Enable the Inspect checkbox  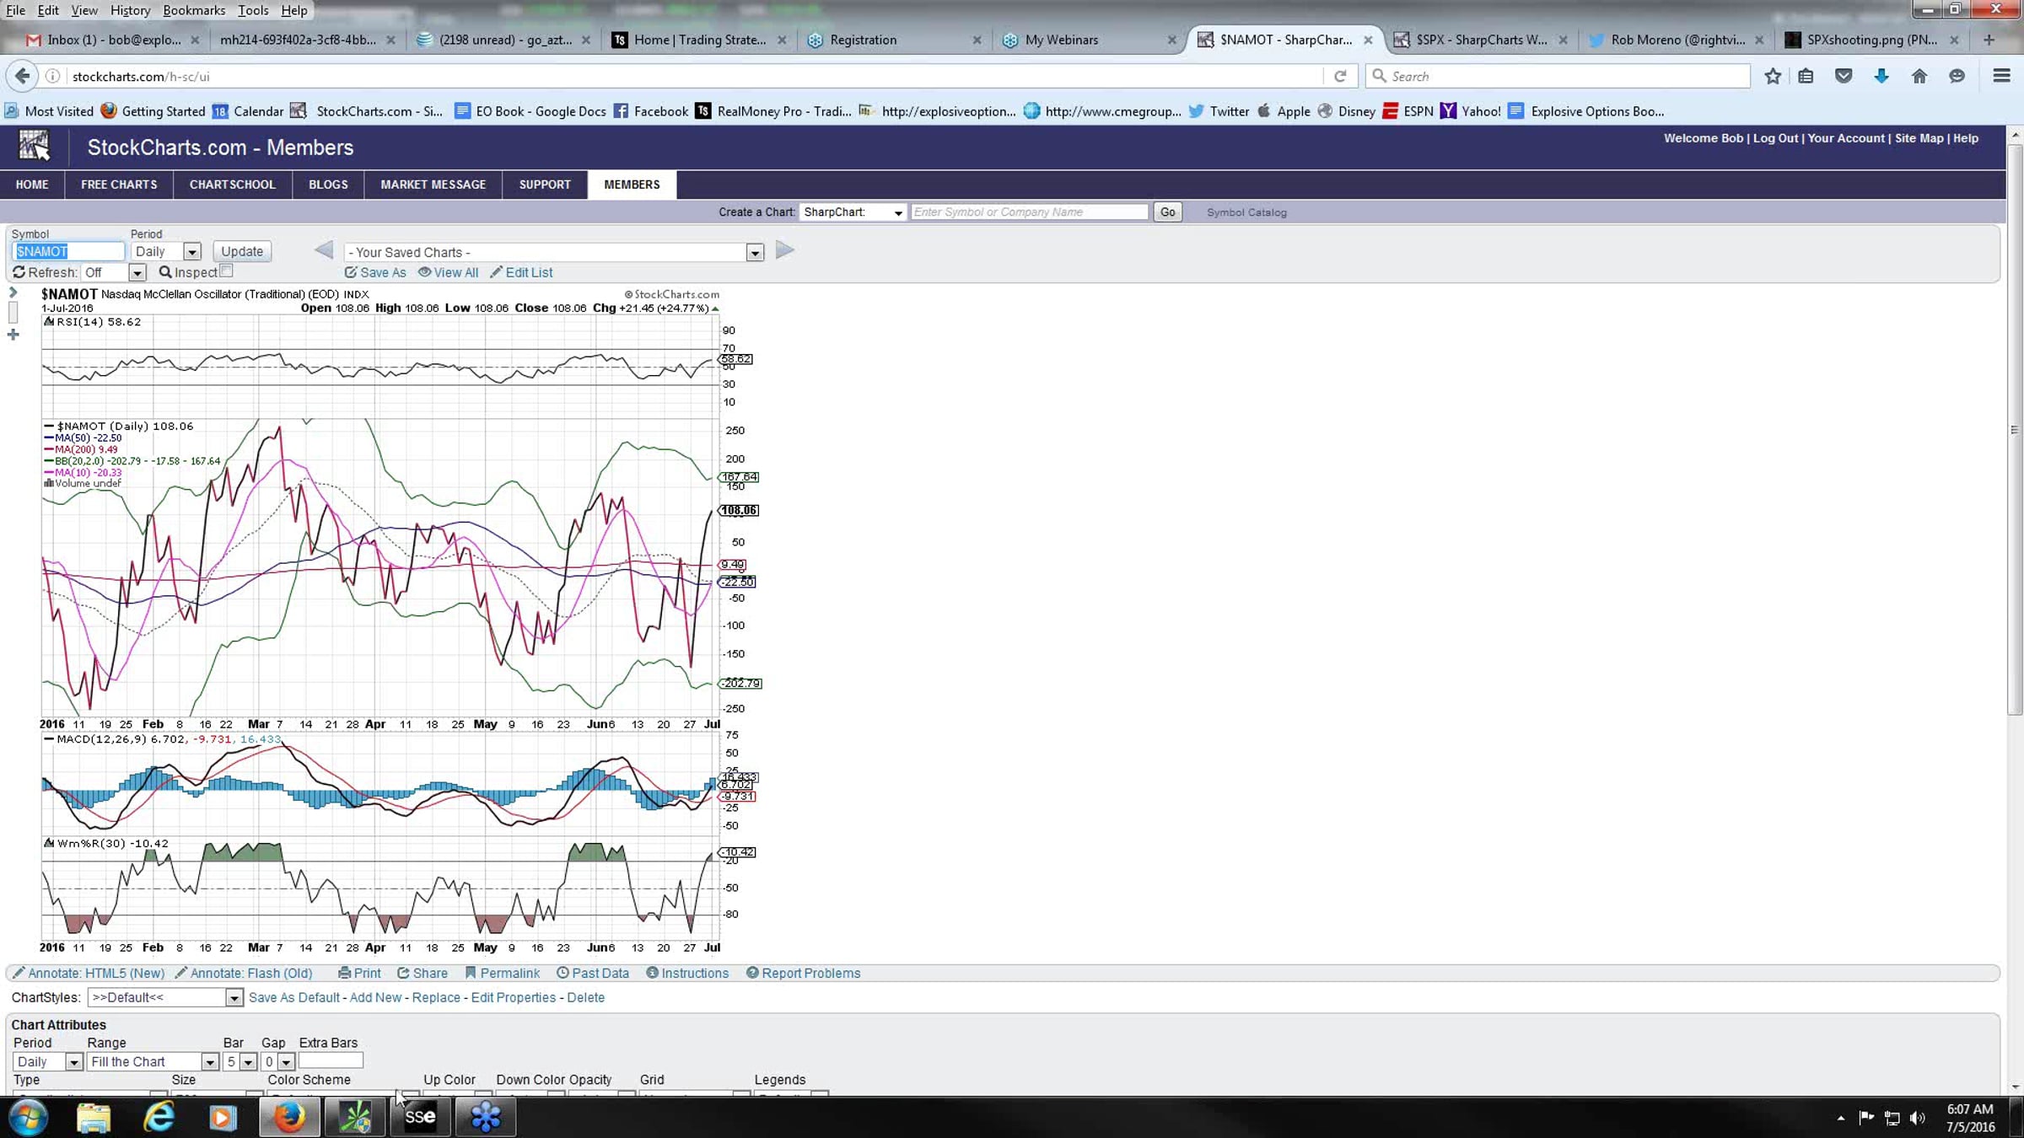pyautogui.click(x=226, y=271)
